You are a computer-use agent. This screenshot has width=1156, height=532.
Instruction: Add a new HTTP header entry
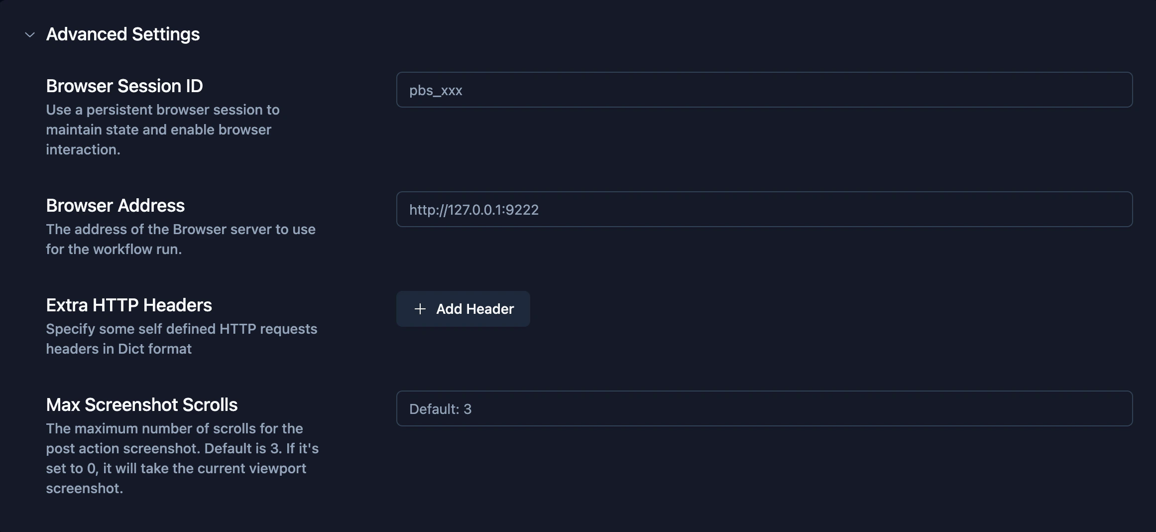[x=462, y=309]
